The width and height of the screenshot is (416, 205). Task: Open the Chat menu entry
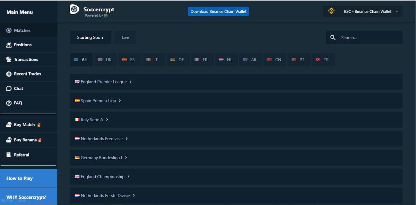pos(28,89)
